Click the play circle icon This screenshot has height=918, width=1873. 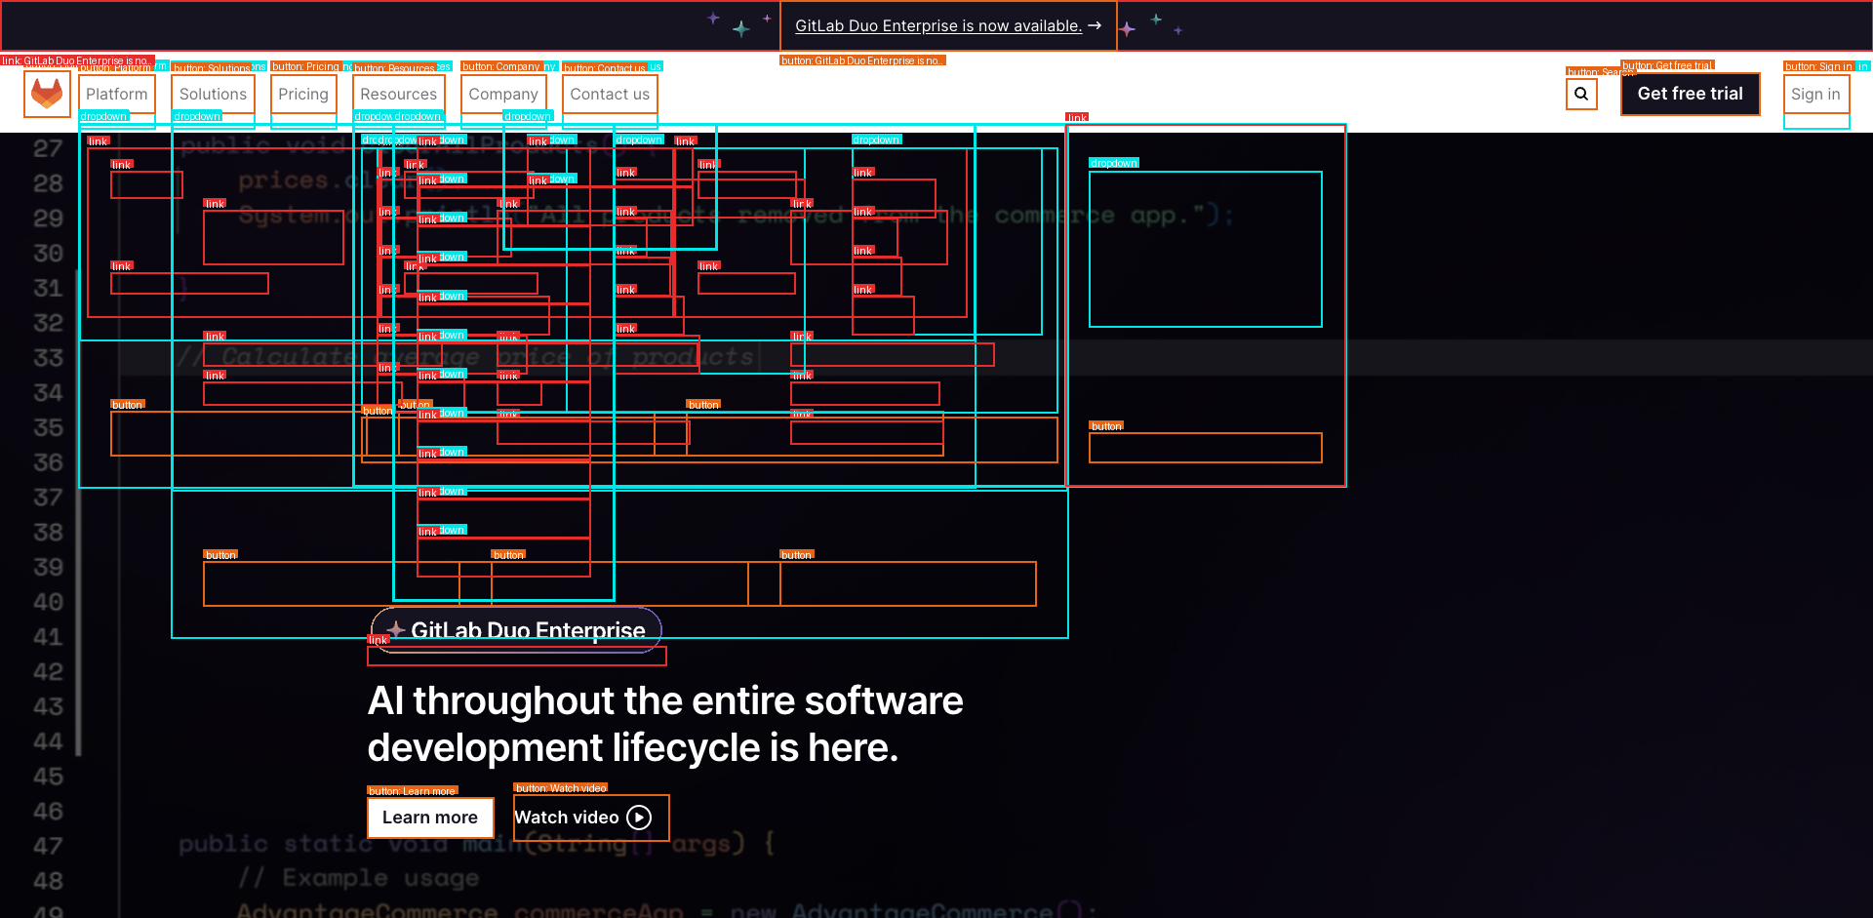coord(639,818)
